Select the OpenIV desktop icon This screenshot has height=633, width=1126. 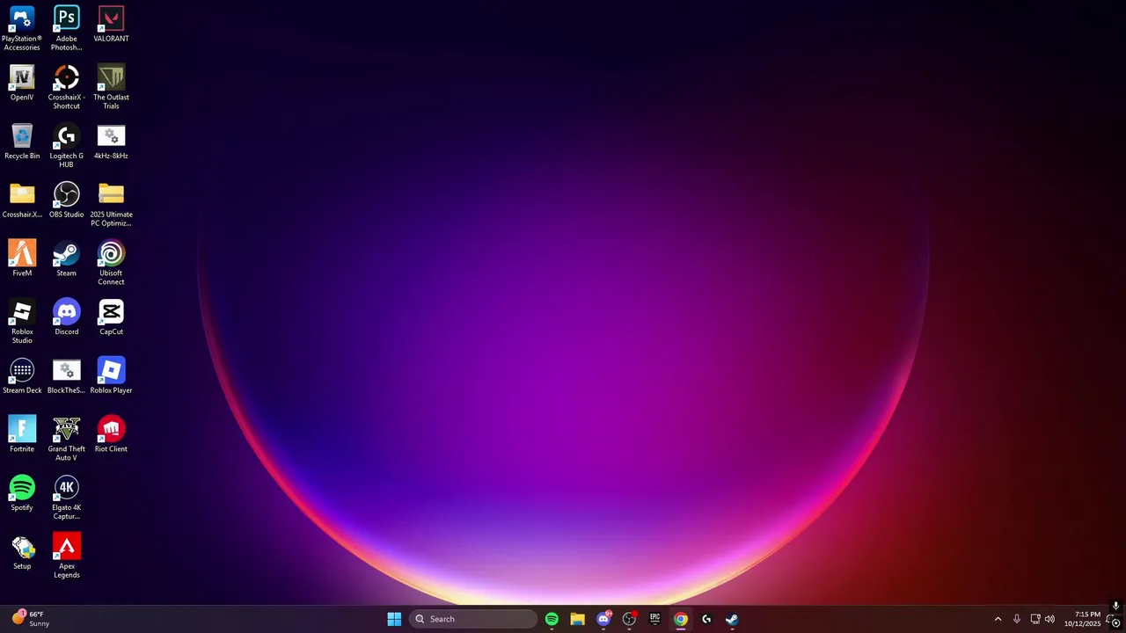[x=22, y=83]
